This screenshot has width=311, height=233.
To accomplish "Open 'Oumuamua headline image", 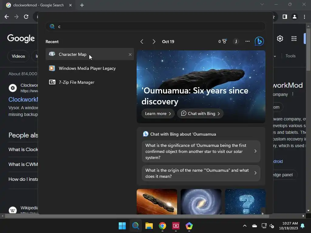I will 201,86.
